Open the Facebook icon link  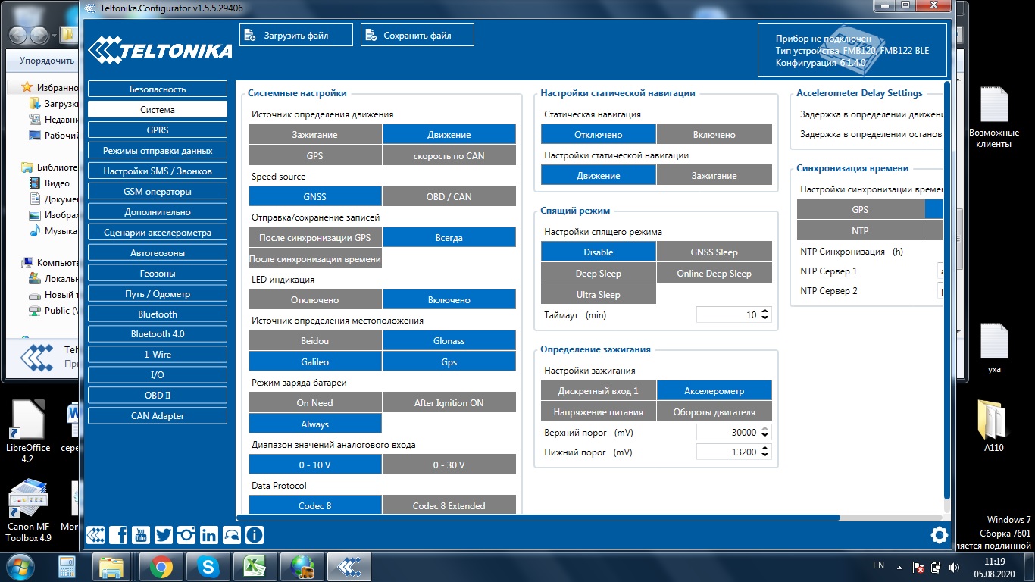pyautogui.click(x=118, y=535)
